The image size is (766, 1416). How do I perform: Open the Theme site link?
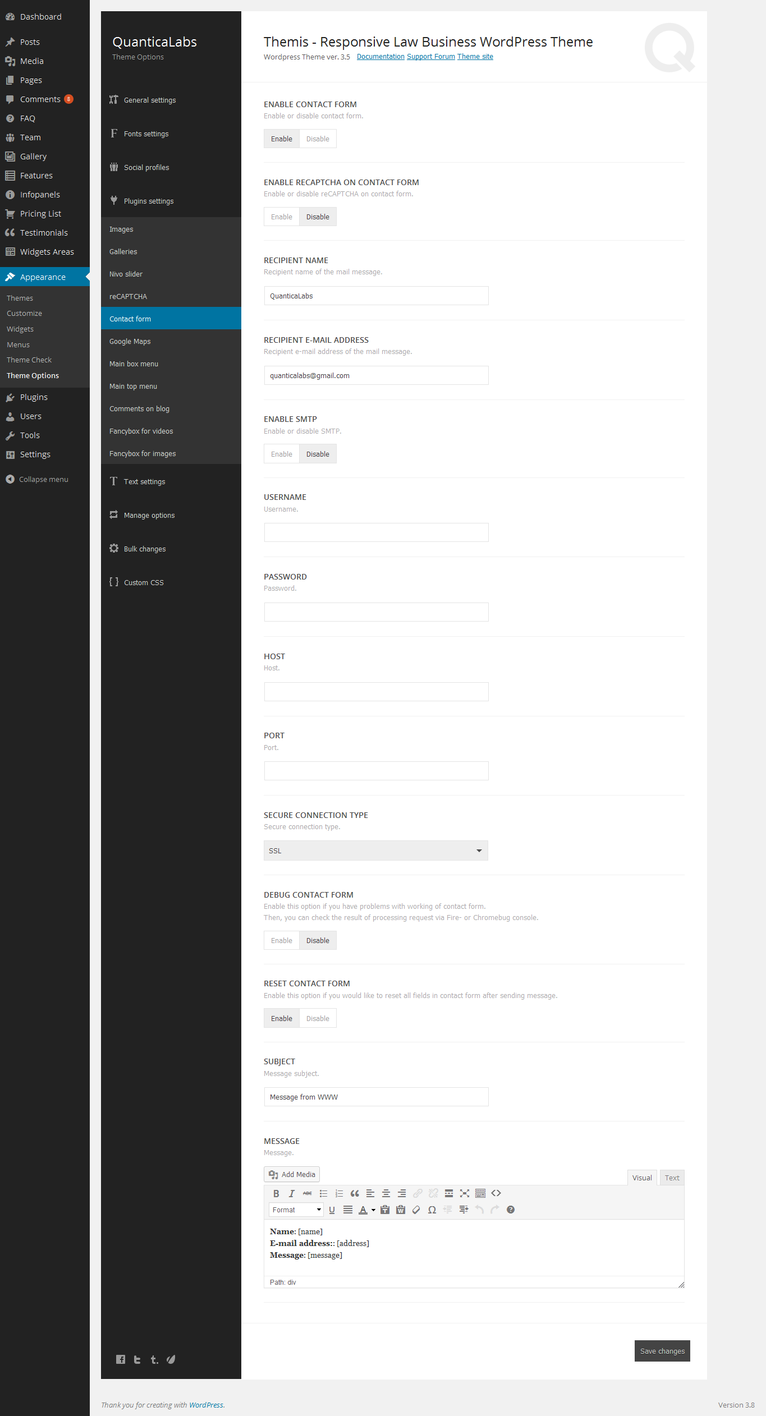click(475, 57)
